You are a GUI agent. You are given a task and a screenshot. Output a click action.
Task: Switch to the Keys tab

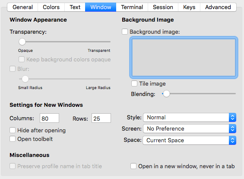[189, 7]
